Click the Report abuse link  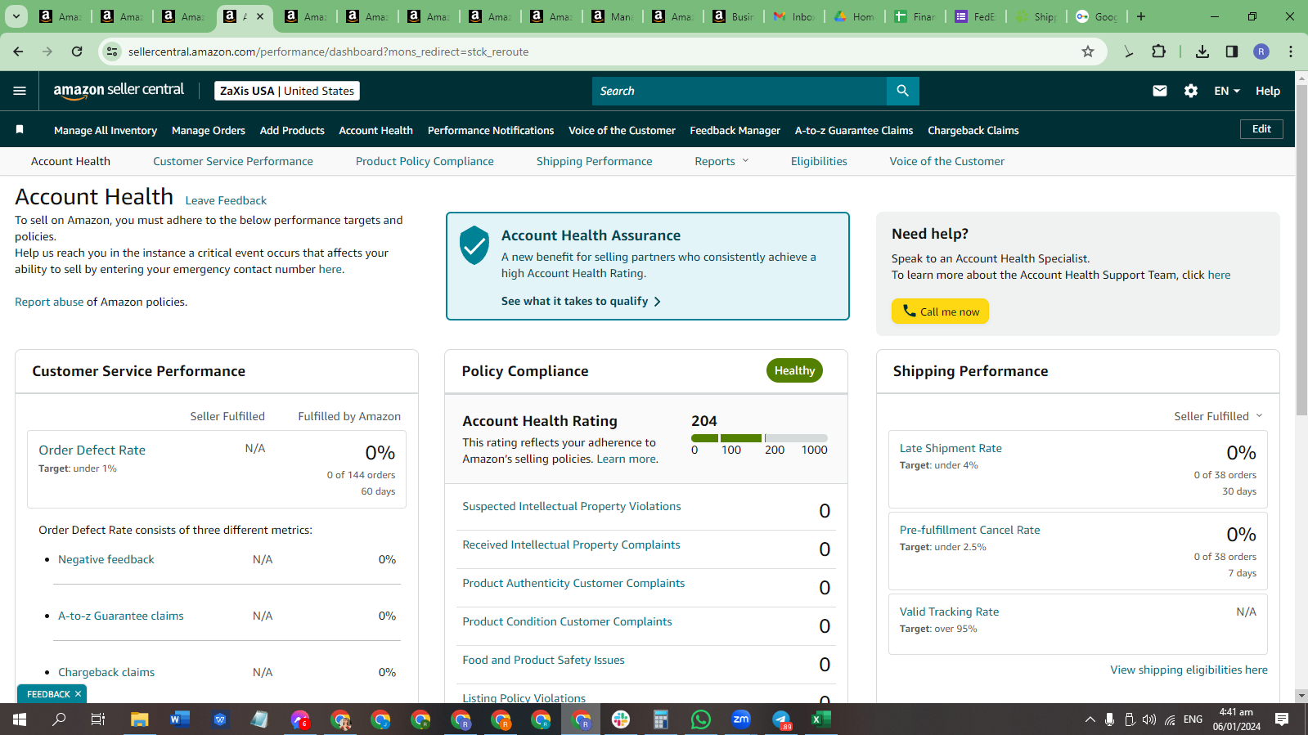[49, 302]
